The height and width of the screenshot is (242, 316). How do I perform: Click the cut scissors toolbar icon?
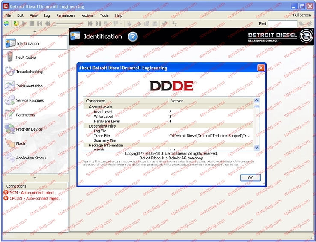139,24
